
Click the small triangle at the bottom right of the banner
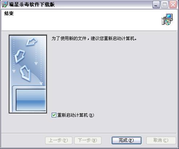[41, 84]
